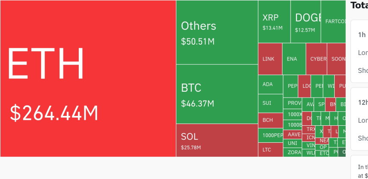Image resolution: width=368 pixels, height=179 pixels.
Task: Open the ZORA tile
Action: click(x=293, y=152)
